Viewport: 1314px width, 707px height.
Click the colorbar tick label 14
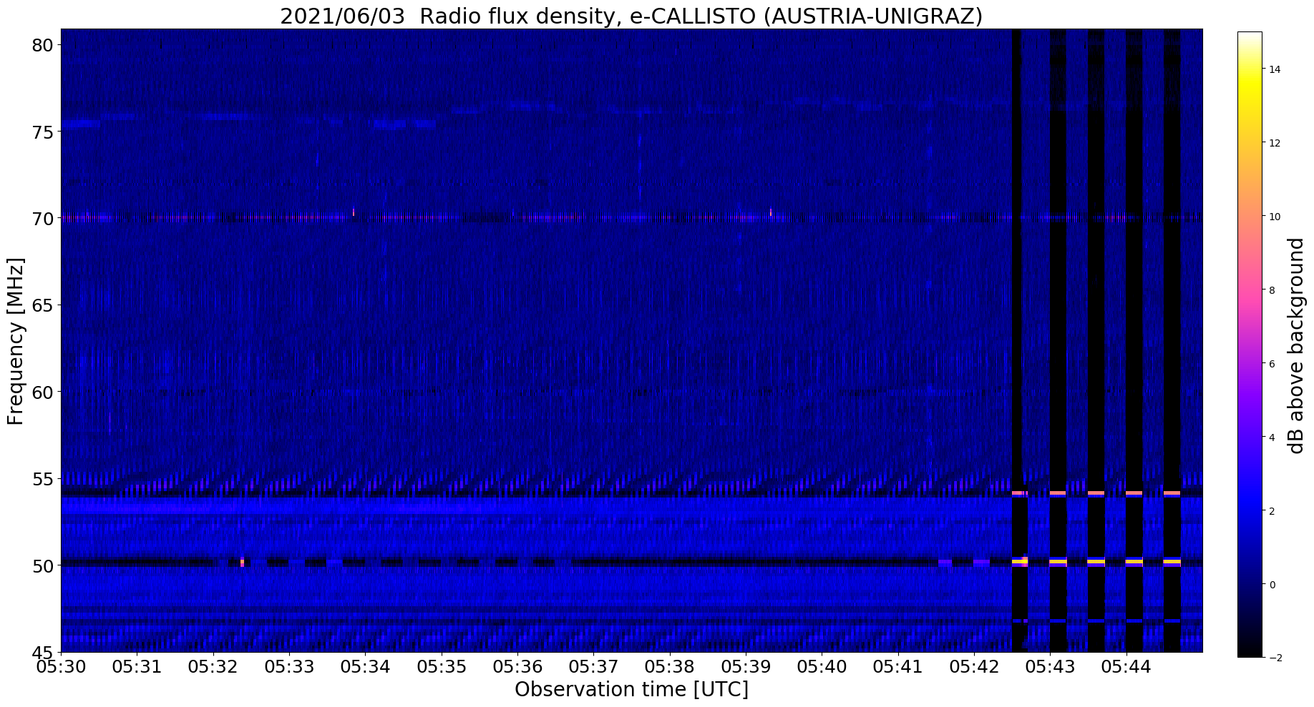(x=1275, y=69)
